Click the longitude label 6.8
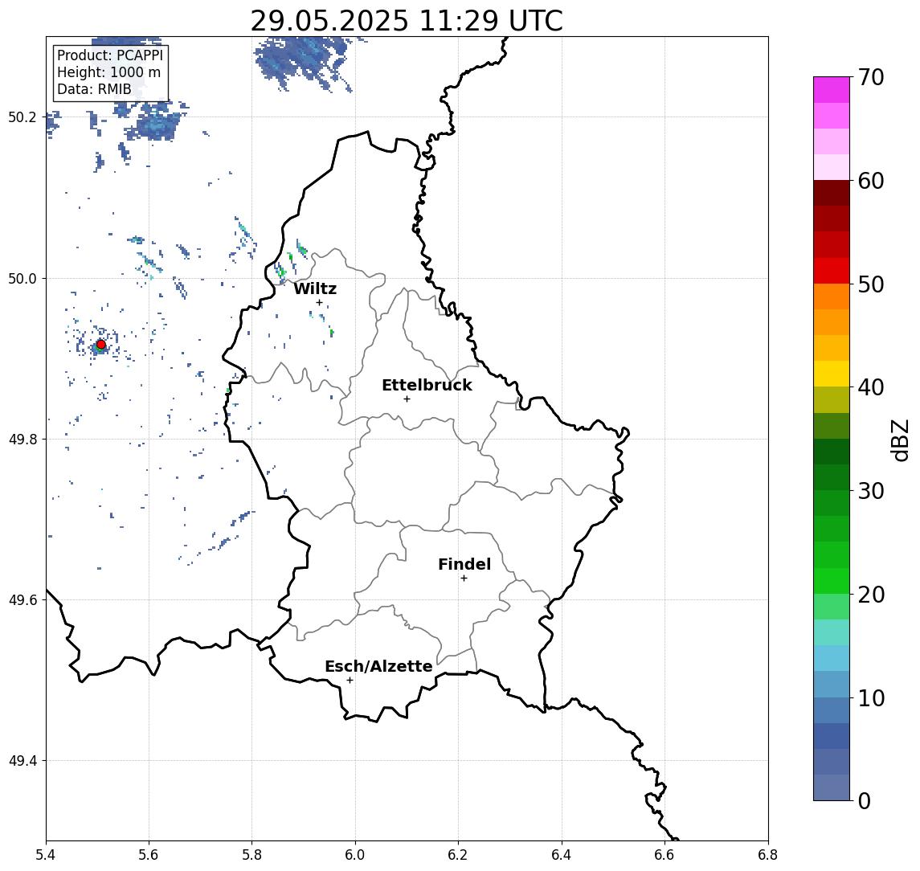This screenshot has height=871, width=920. [767, 855]
